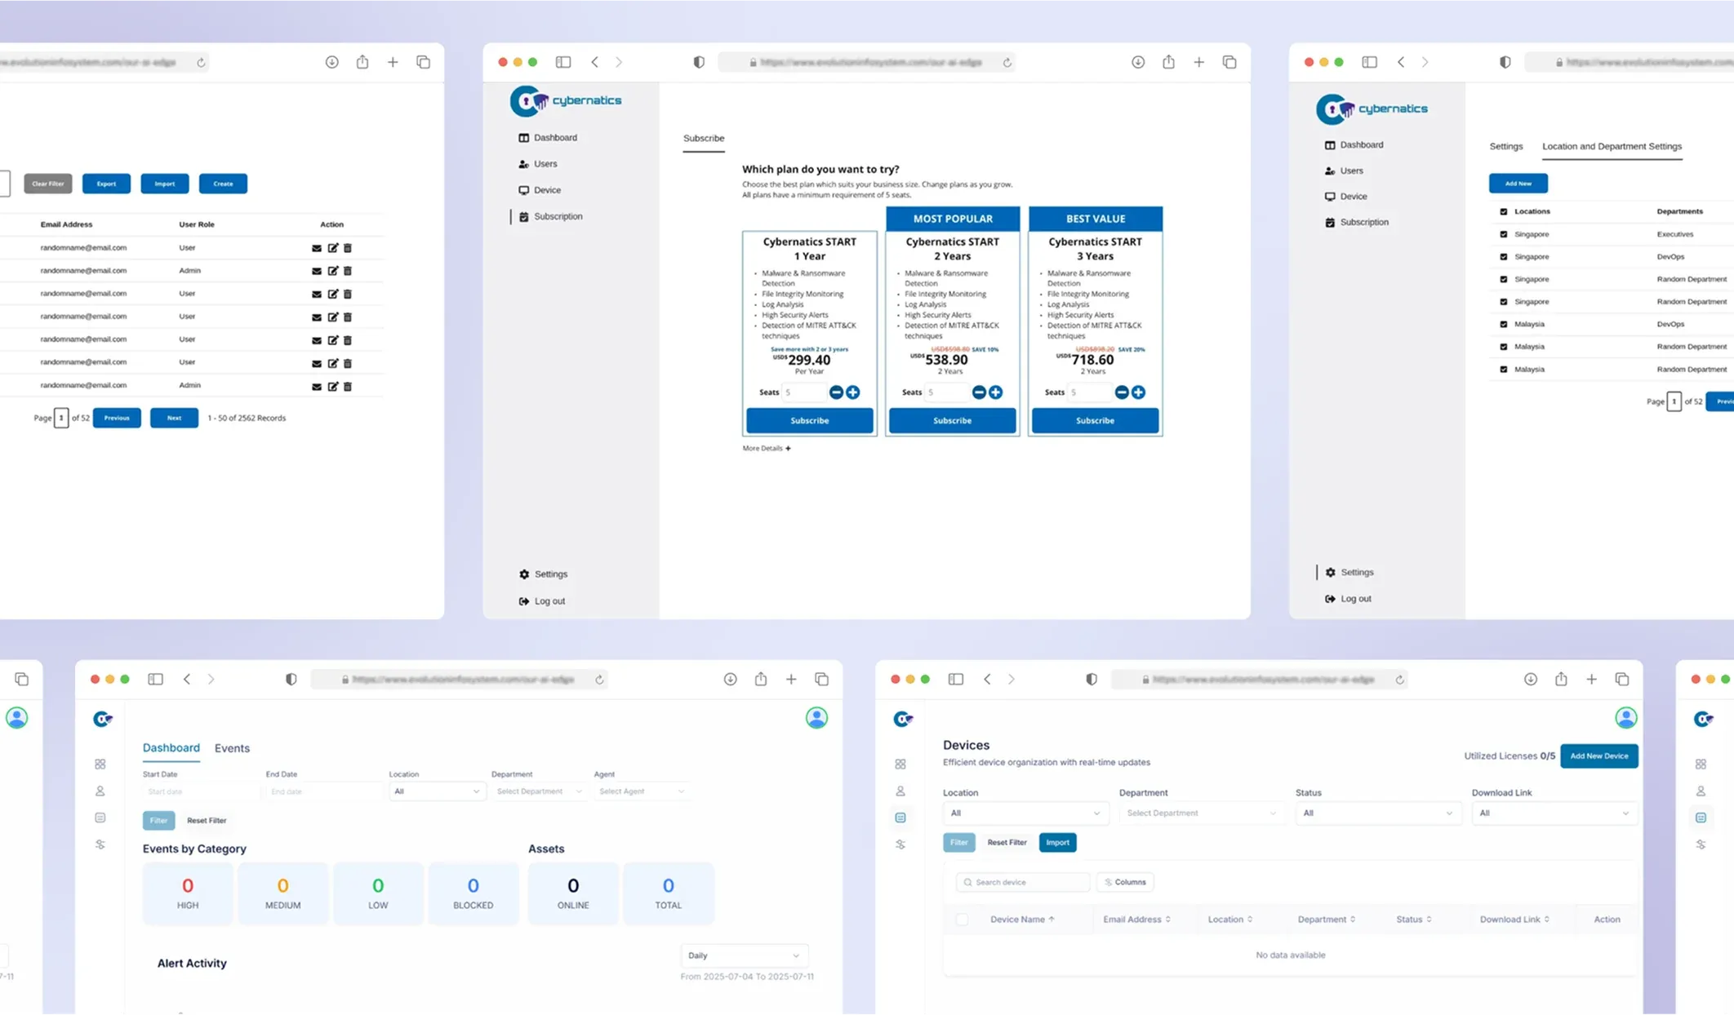
Task: Switch to the Events tab
Action: 232,748
